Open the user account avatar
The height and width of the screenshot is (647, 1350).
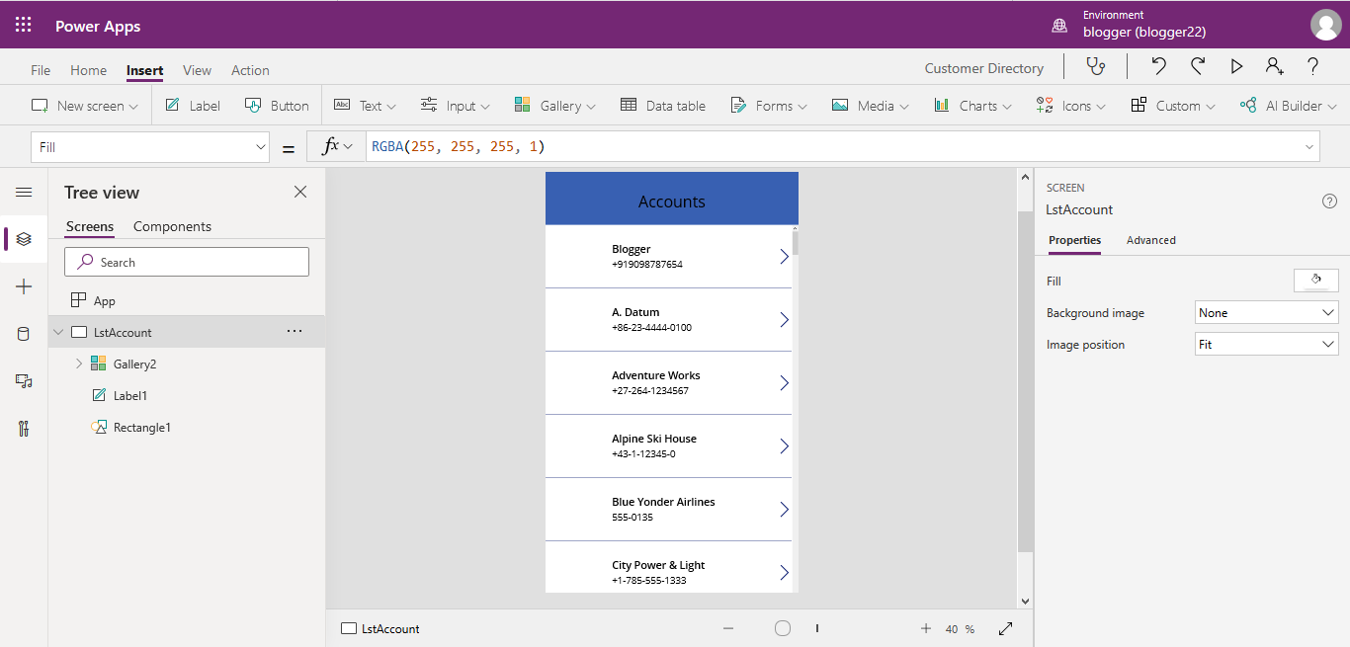(1325, 25)
